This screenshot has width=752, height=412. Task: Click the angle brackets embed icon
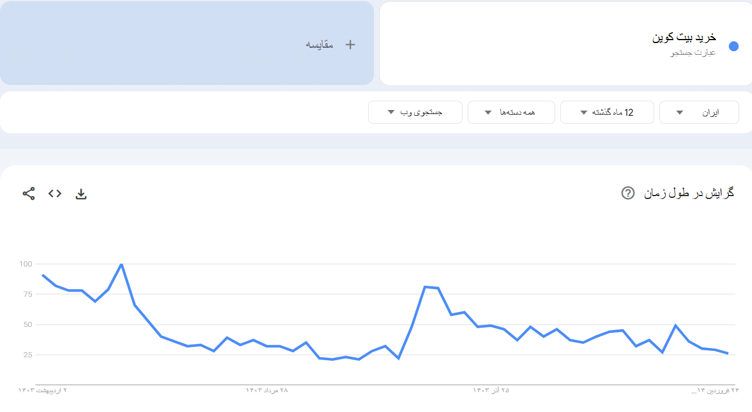point(54,193)
